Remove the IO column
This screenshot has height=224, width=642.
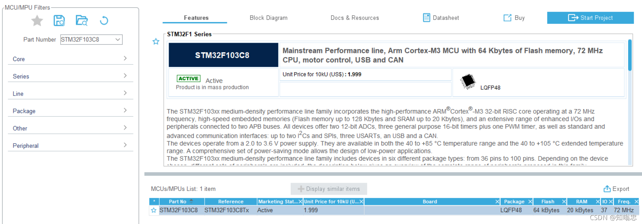[x=611, y=202]
